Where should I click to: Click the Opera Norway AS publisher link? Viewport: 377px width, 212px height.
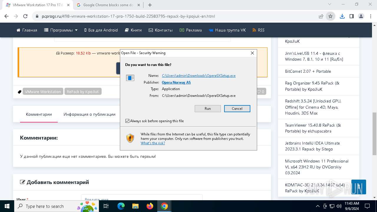(x=176, y=82)
